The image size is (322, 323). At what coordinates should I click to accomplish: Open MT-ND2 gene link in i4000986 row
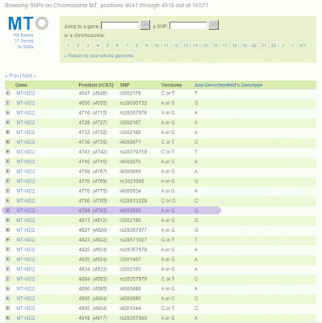(26, 299)
